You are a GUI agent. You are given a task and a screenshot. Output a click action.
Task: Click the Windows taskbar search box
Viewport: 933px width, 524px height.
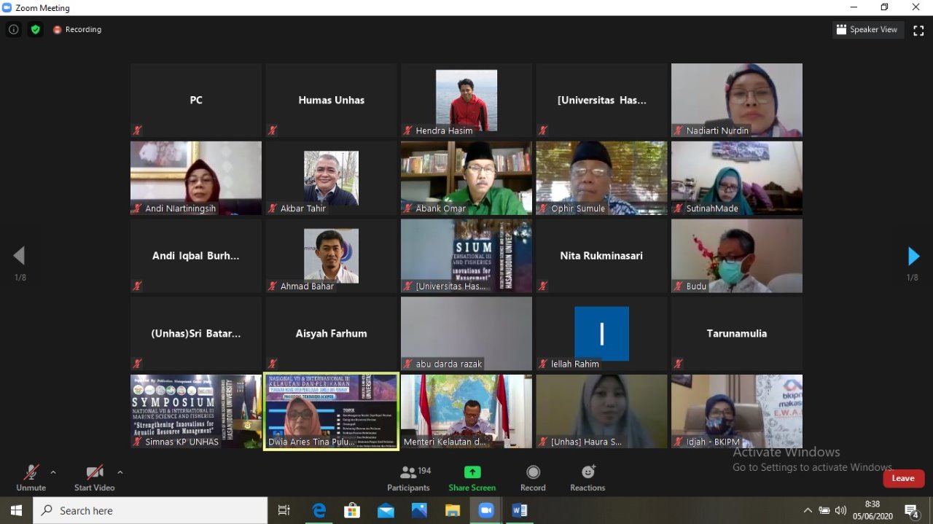click(149, 510)
